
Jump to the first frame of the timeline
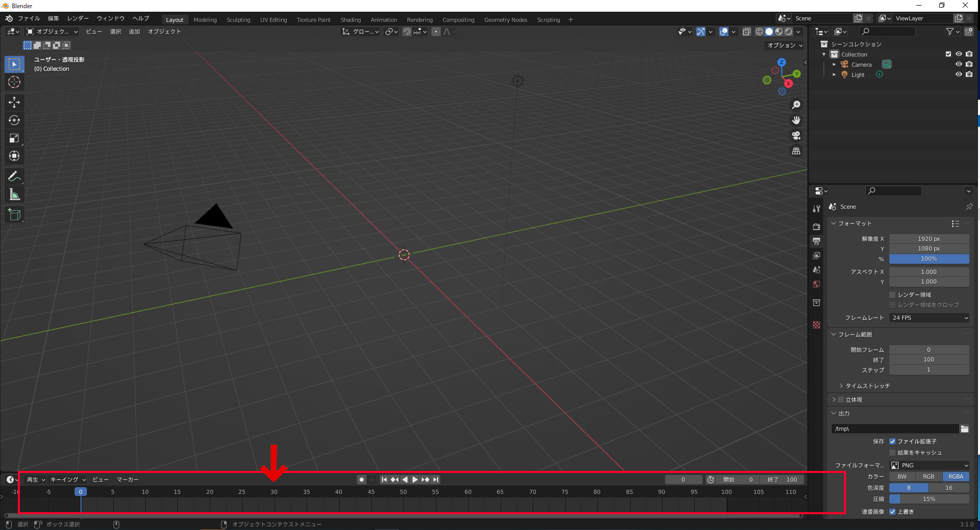click(385, 480)
